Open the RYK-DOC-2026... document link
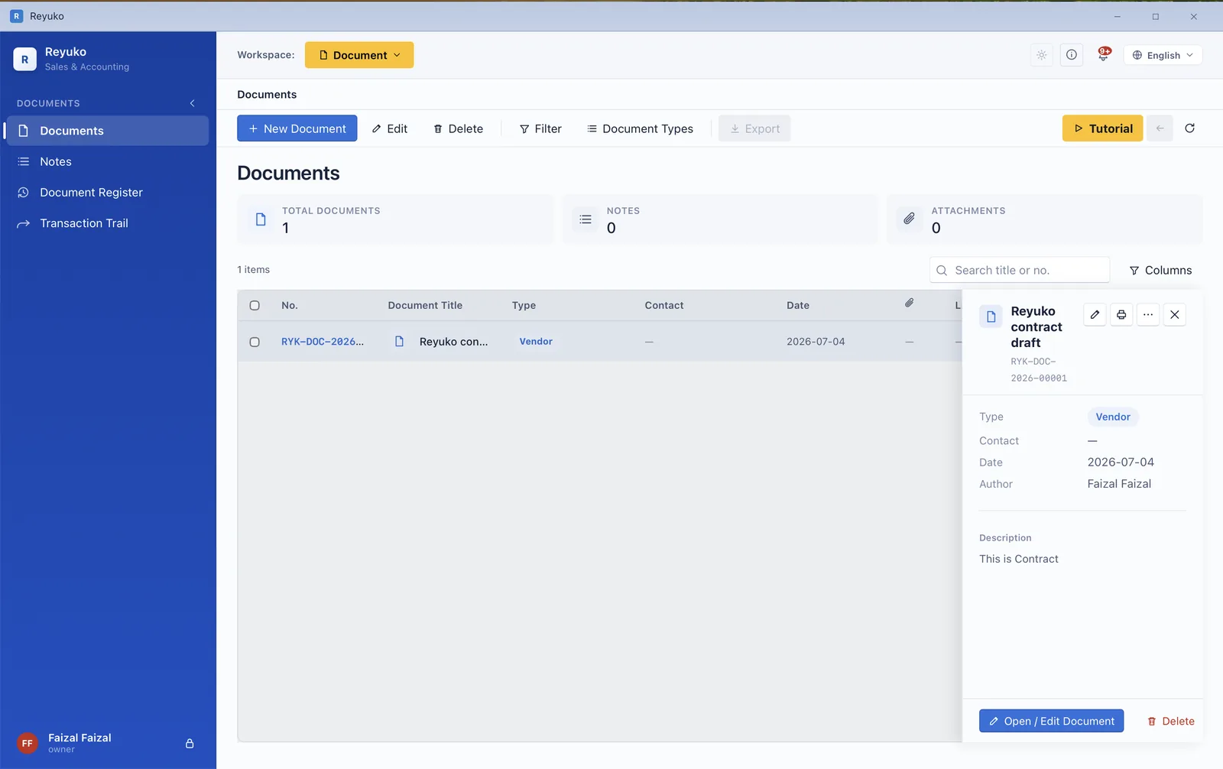This screenshot has height=769, width=1223. click(x=323, y=342)
